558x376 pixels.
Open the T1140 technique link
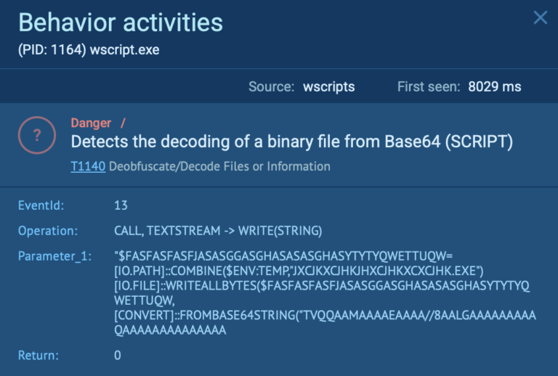[x=88, y=166]
